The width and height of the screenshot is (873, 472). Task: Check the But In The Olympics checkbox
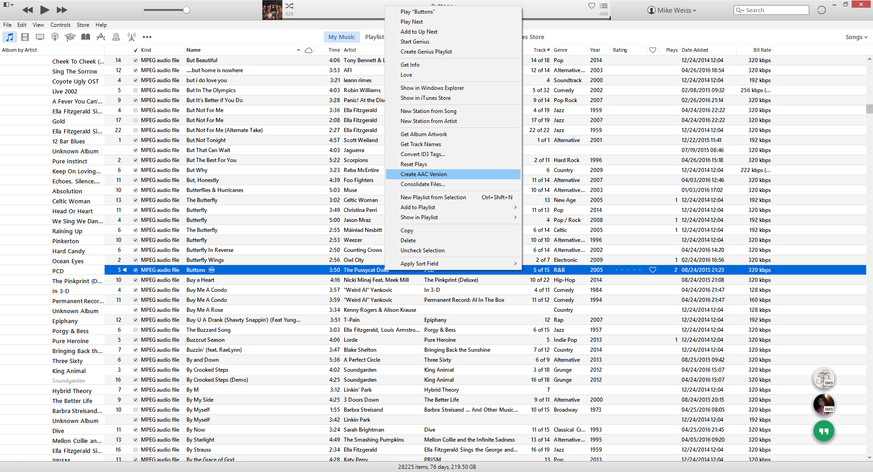135,90
